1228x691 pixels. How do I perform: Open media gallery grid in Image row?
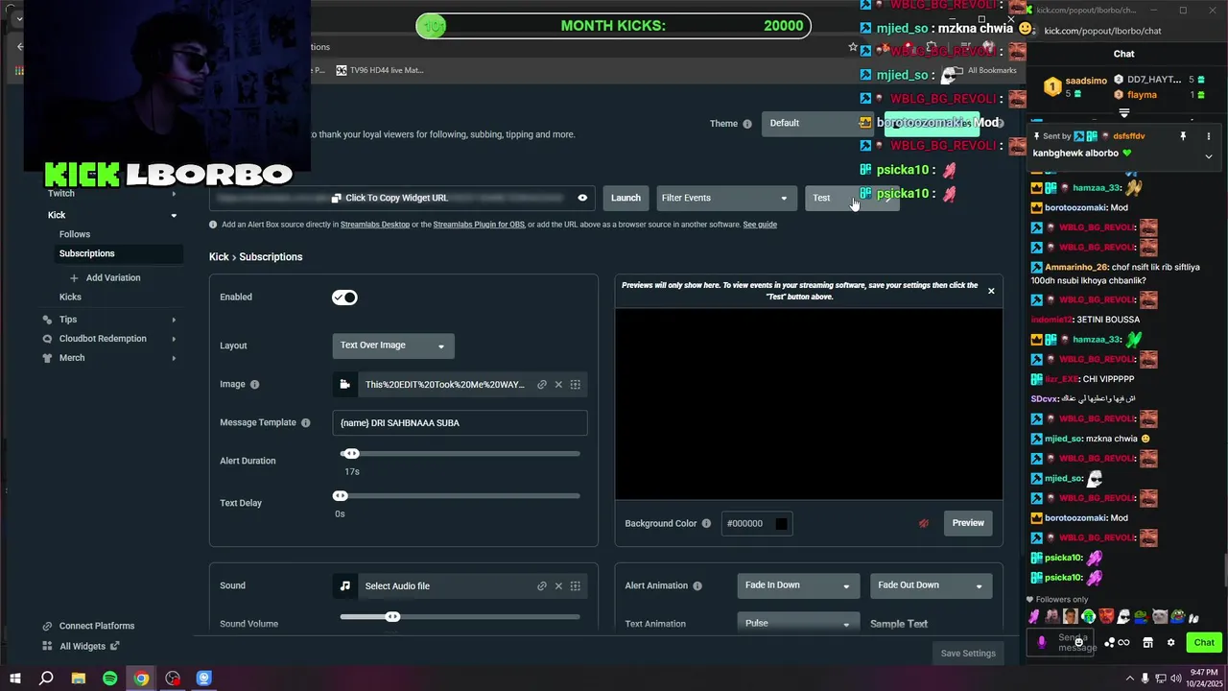click(576, 385)
